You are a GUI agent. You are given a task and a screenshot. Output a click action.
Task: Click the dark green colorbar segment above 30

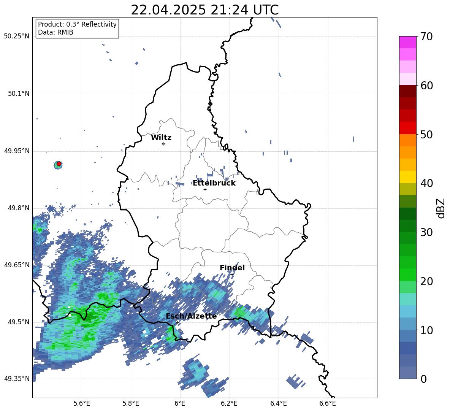407,226
